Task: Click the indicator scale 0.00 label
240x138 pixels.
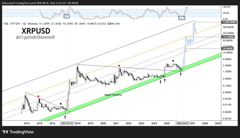Action: pos(225,19)
